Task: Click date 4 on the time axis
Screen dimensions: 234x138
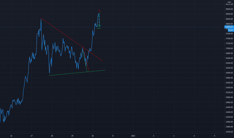Action: (194, 136)
